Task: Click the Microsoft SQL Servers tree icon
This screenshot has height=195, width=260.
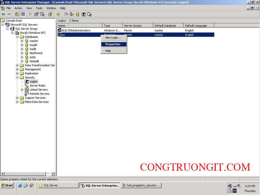Action: [7, 25]
